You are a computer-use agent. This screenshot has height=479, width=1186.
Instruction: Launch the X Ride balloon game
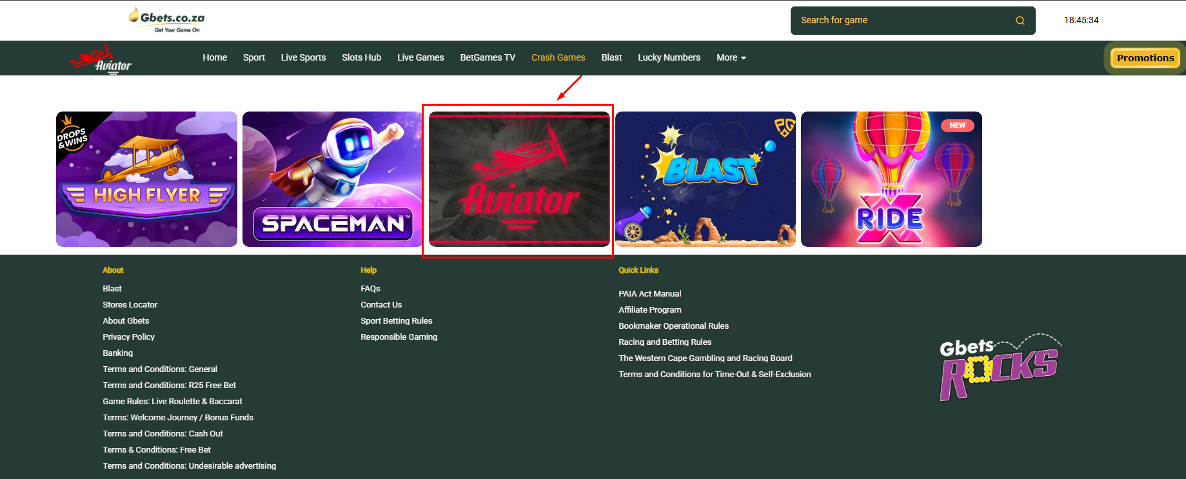click(891, 179)
